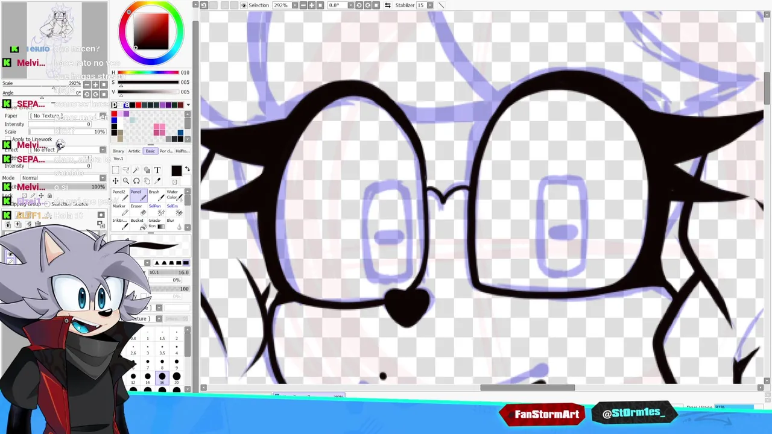Click the Hue slider bar
This screenshot has height=434, width=772.
148,73
